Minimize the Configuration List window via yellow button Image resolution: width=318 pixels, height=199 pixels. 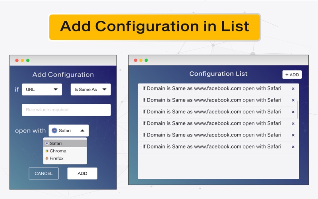coord(141,60)
